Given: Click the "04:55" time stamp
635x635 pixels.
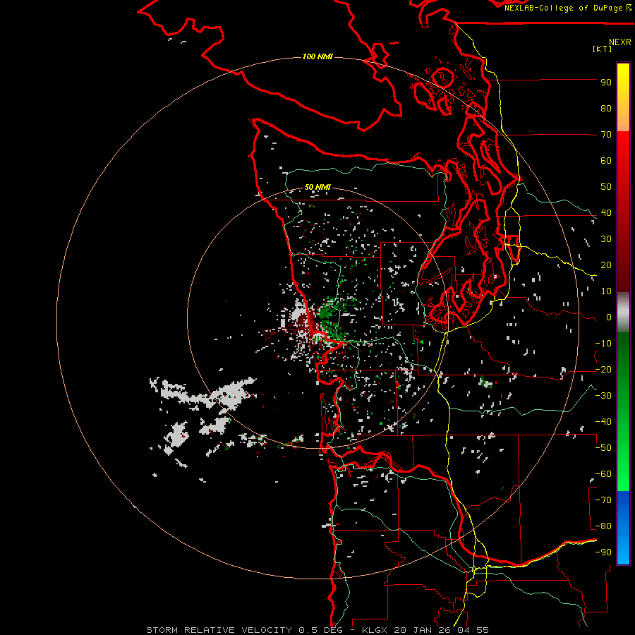Looking at the screenshot, I should 473,630.
